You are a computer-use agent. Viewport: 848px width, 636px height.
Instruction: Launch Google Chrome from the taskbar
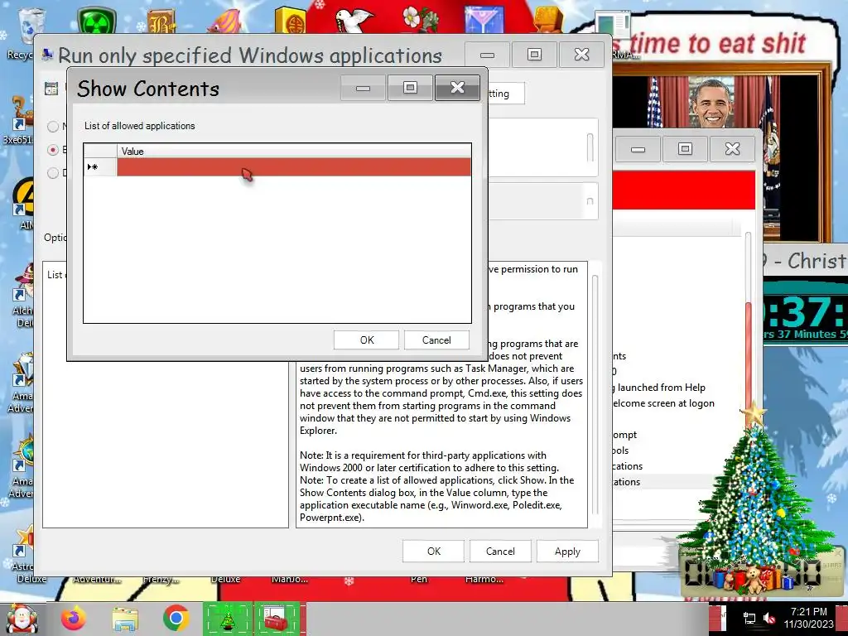click(x=176, y=619)
